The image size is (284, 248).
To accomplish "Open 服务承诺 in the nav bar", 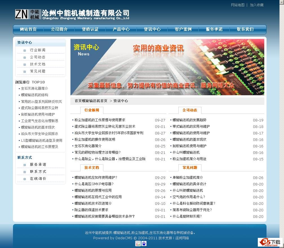I will [214, 29].
